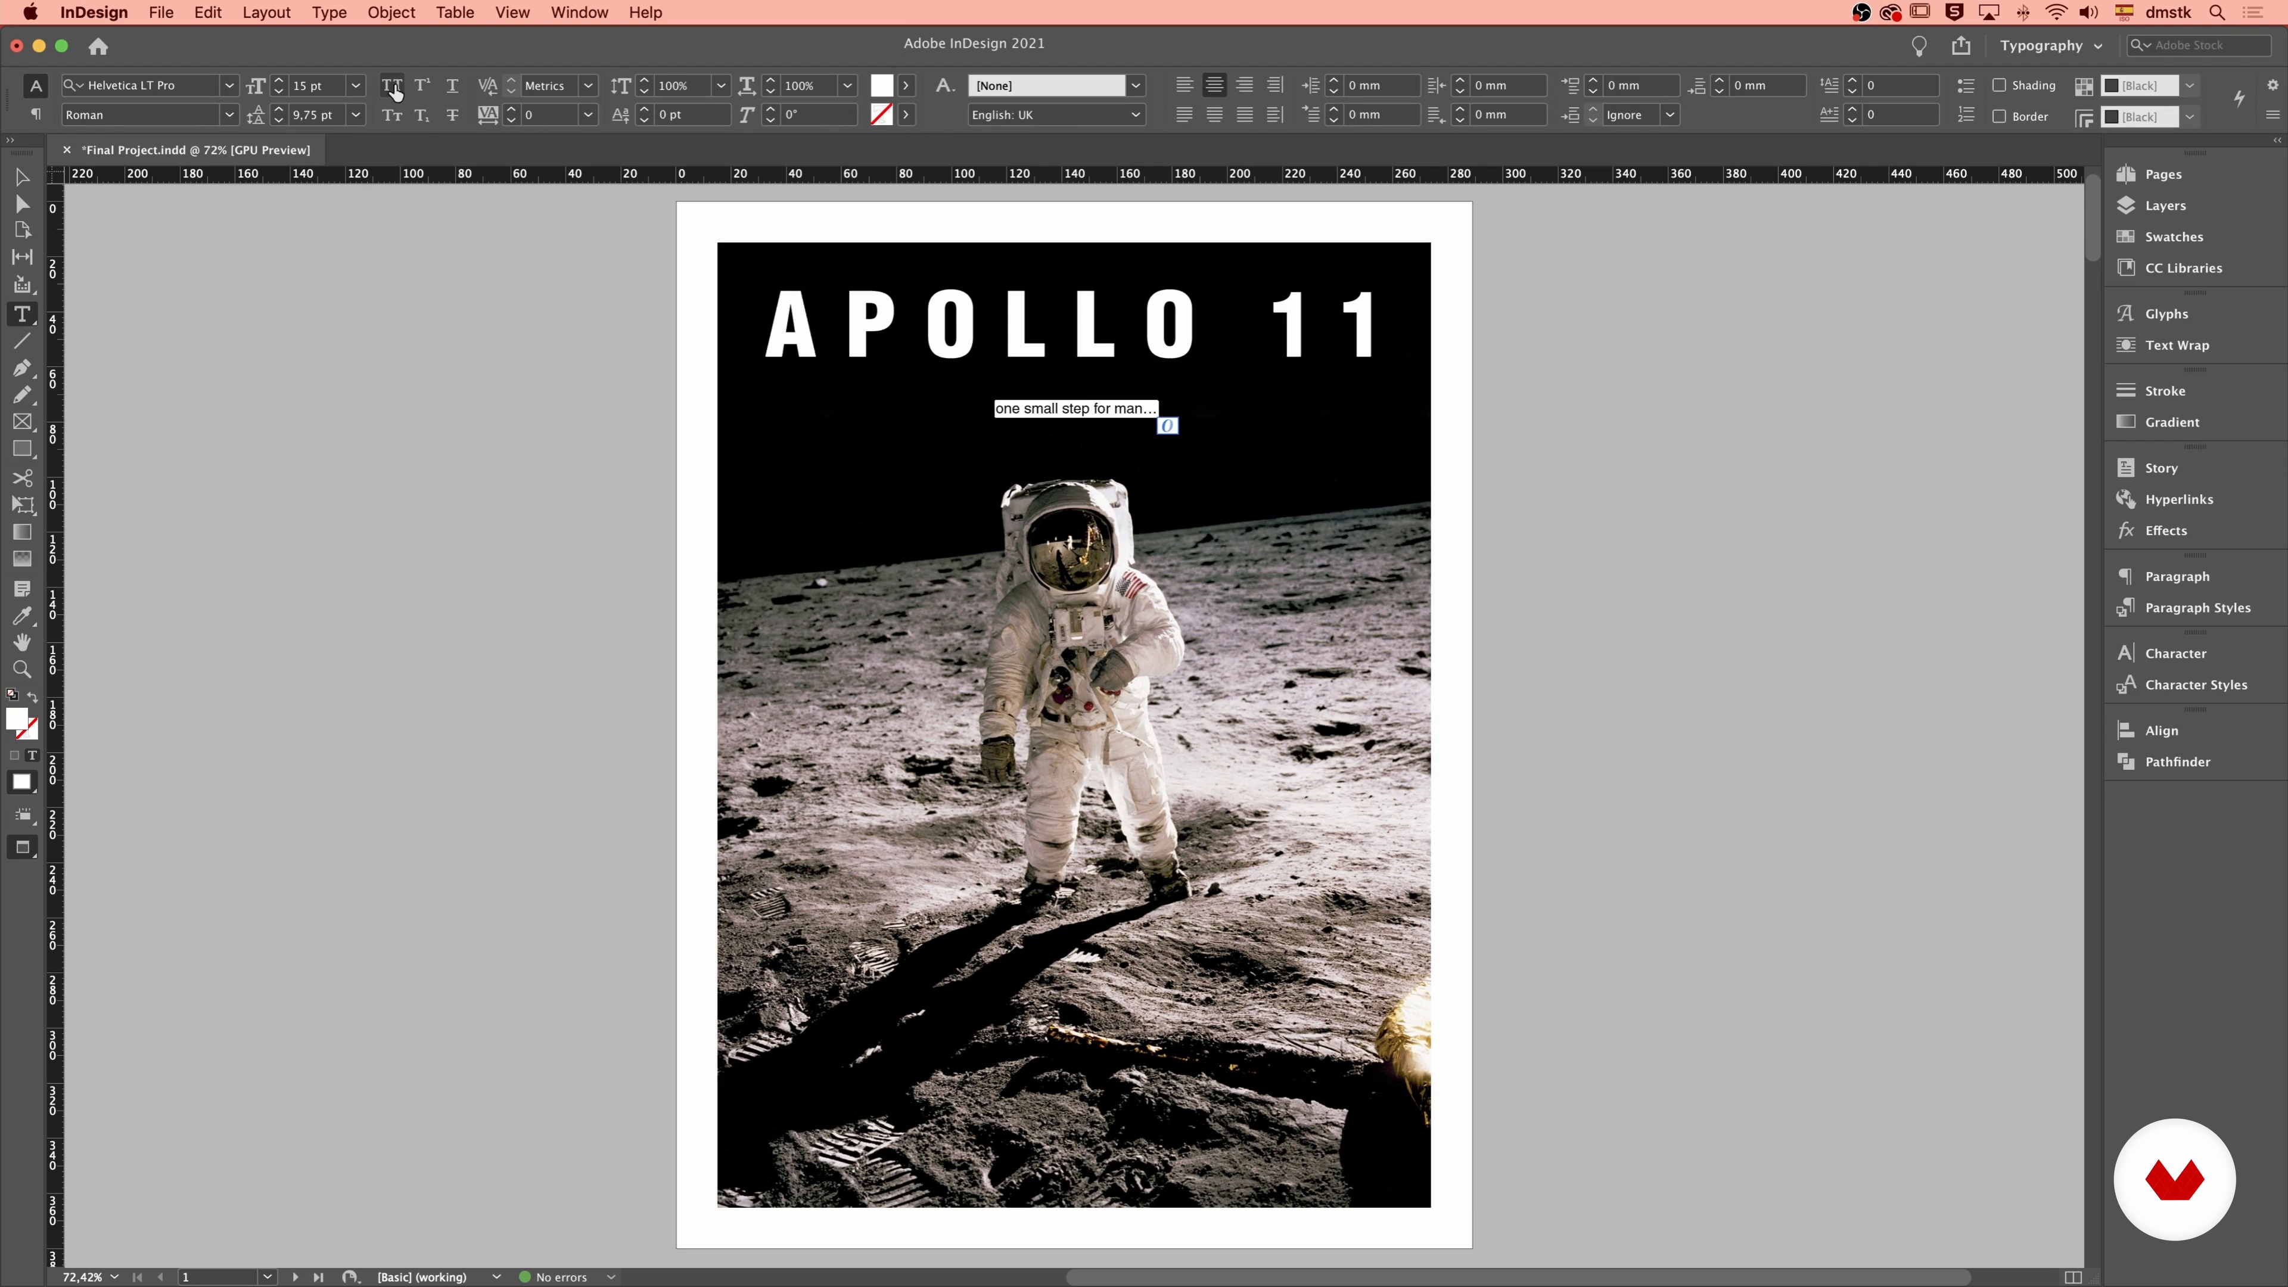The image size is (2288, 1287).
Task: Select the Pencil tool
Action: pyautogui.click(x=22, y=395)
